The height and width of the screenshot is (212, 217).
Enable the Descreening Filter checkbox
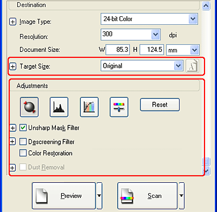point(23,142)
